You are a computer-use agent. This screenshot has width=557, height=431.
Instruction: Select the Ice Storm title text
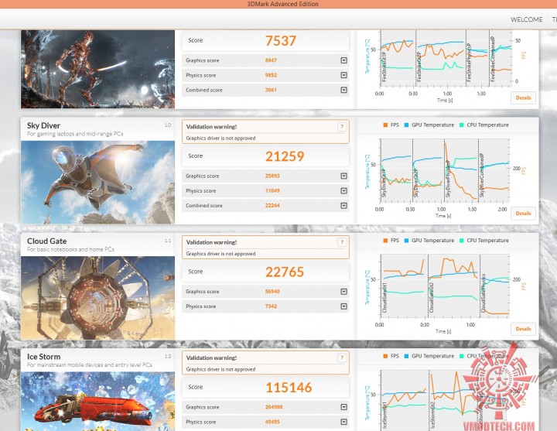pyautogui.click(x=43, y=357)
